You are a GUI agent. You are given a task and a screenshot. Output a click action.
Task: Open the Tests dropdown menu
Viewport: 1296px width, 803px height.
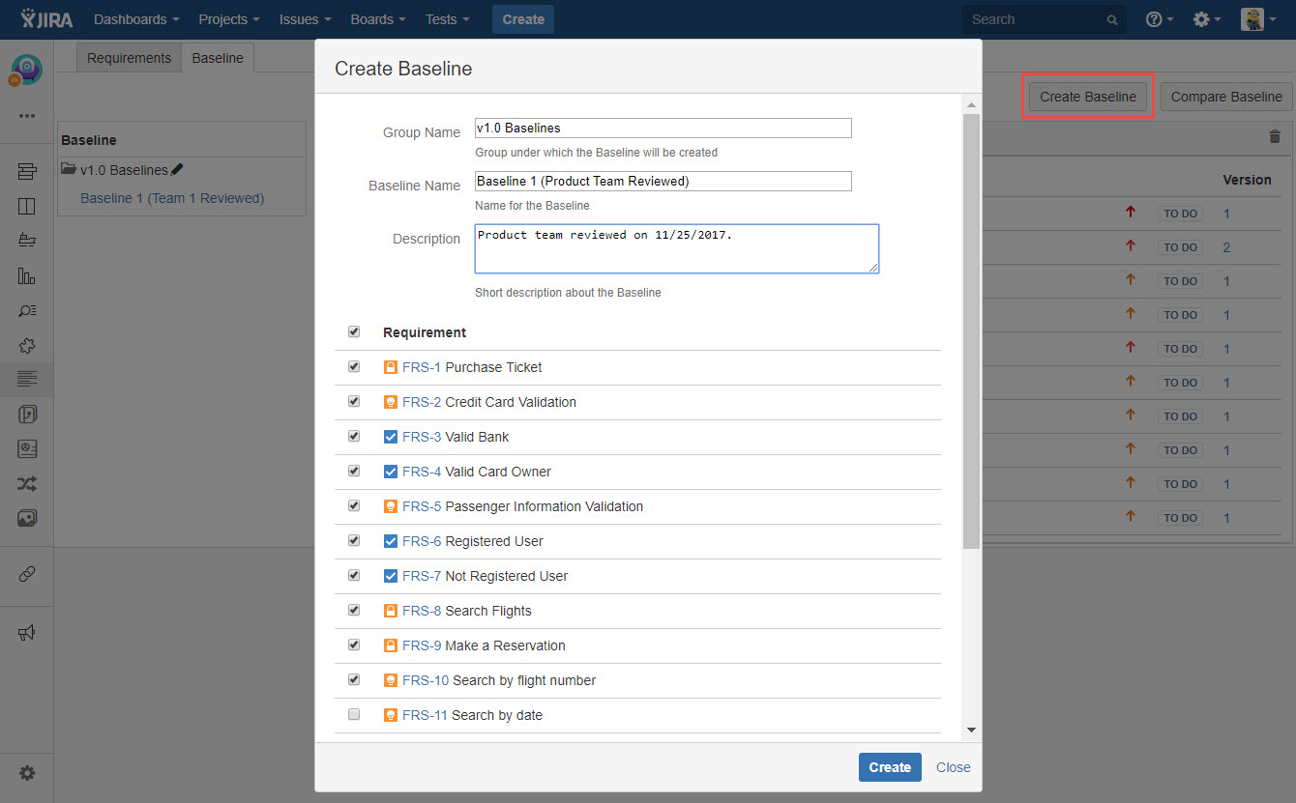pos(448,19)
